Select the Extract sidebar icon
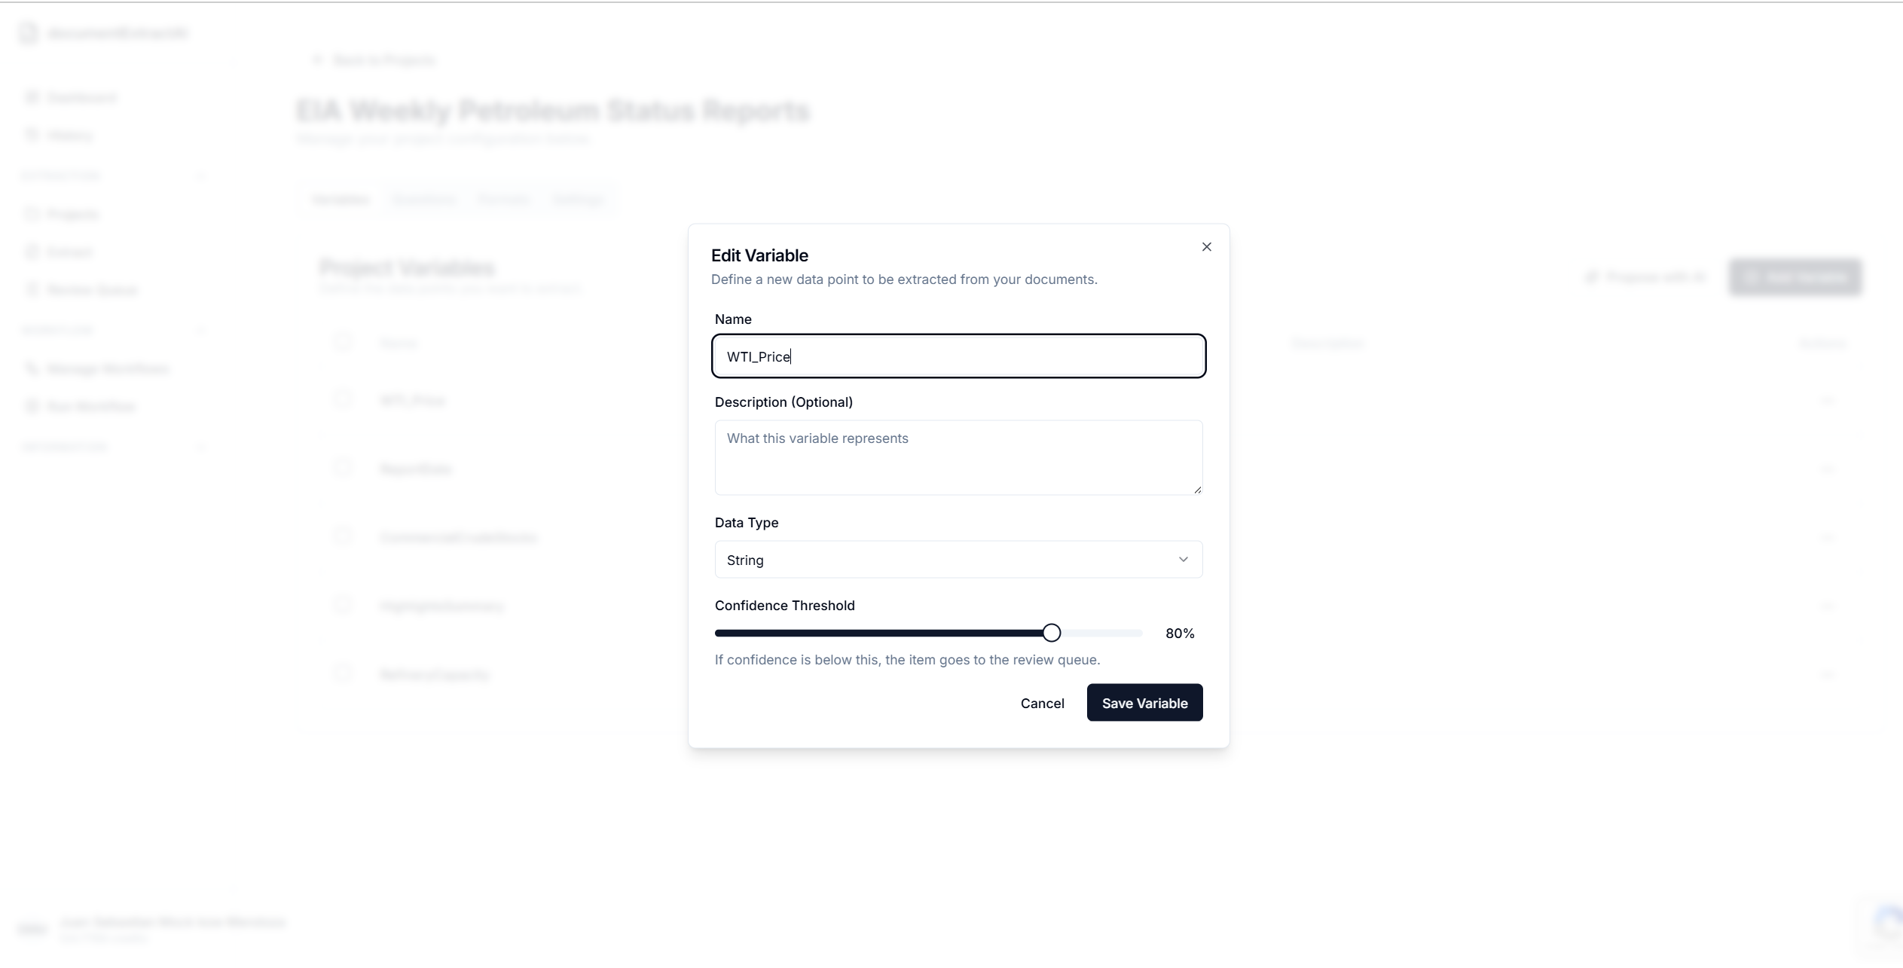Screen dimensions: 1903x968 click(31, 252)
